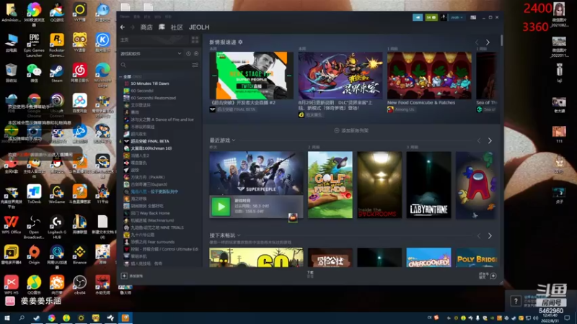577x324 pixels.
Task: Open the JEOLH profile tab
Action: pos(199,27)
